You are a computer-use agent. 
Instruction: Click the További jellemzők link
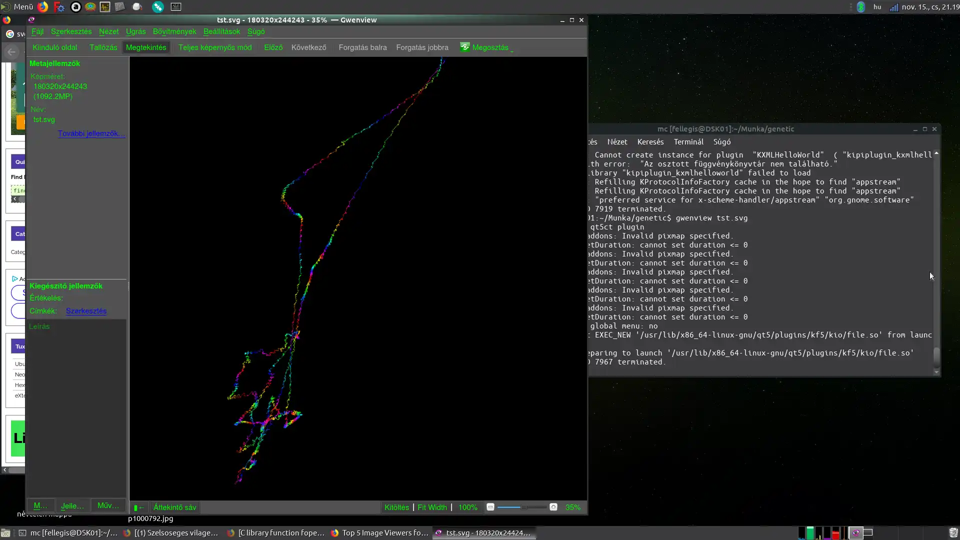[90, 133]
